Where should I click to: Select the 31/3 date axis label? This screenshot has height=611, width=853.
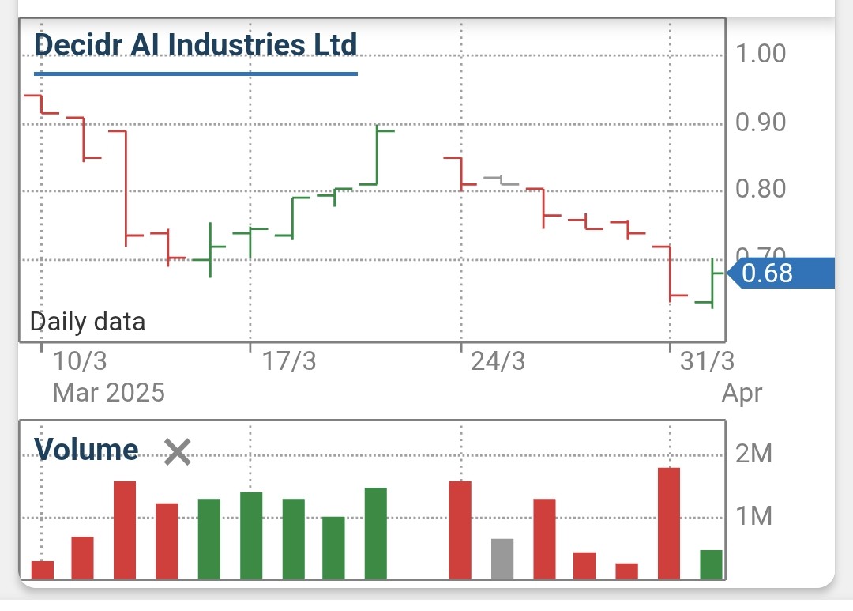click(x=705, y=362)
